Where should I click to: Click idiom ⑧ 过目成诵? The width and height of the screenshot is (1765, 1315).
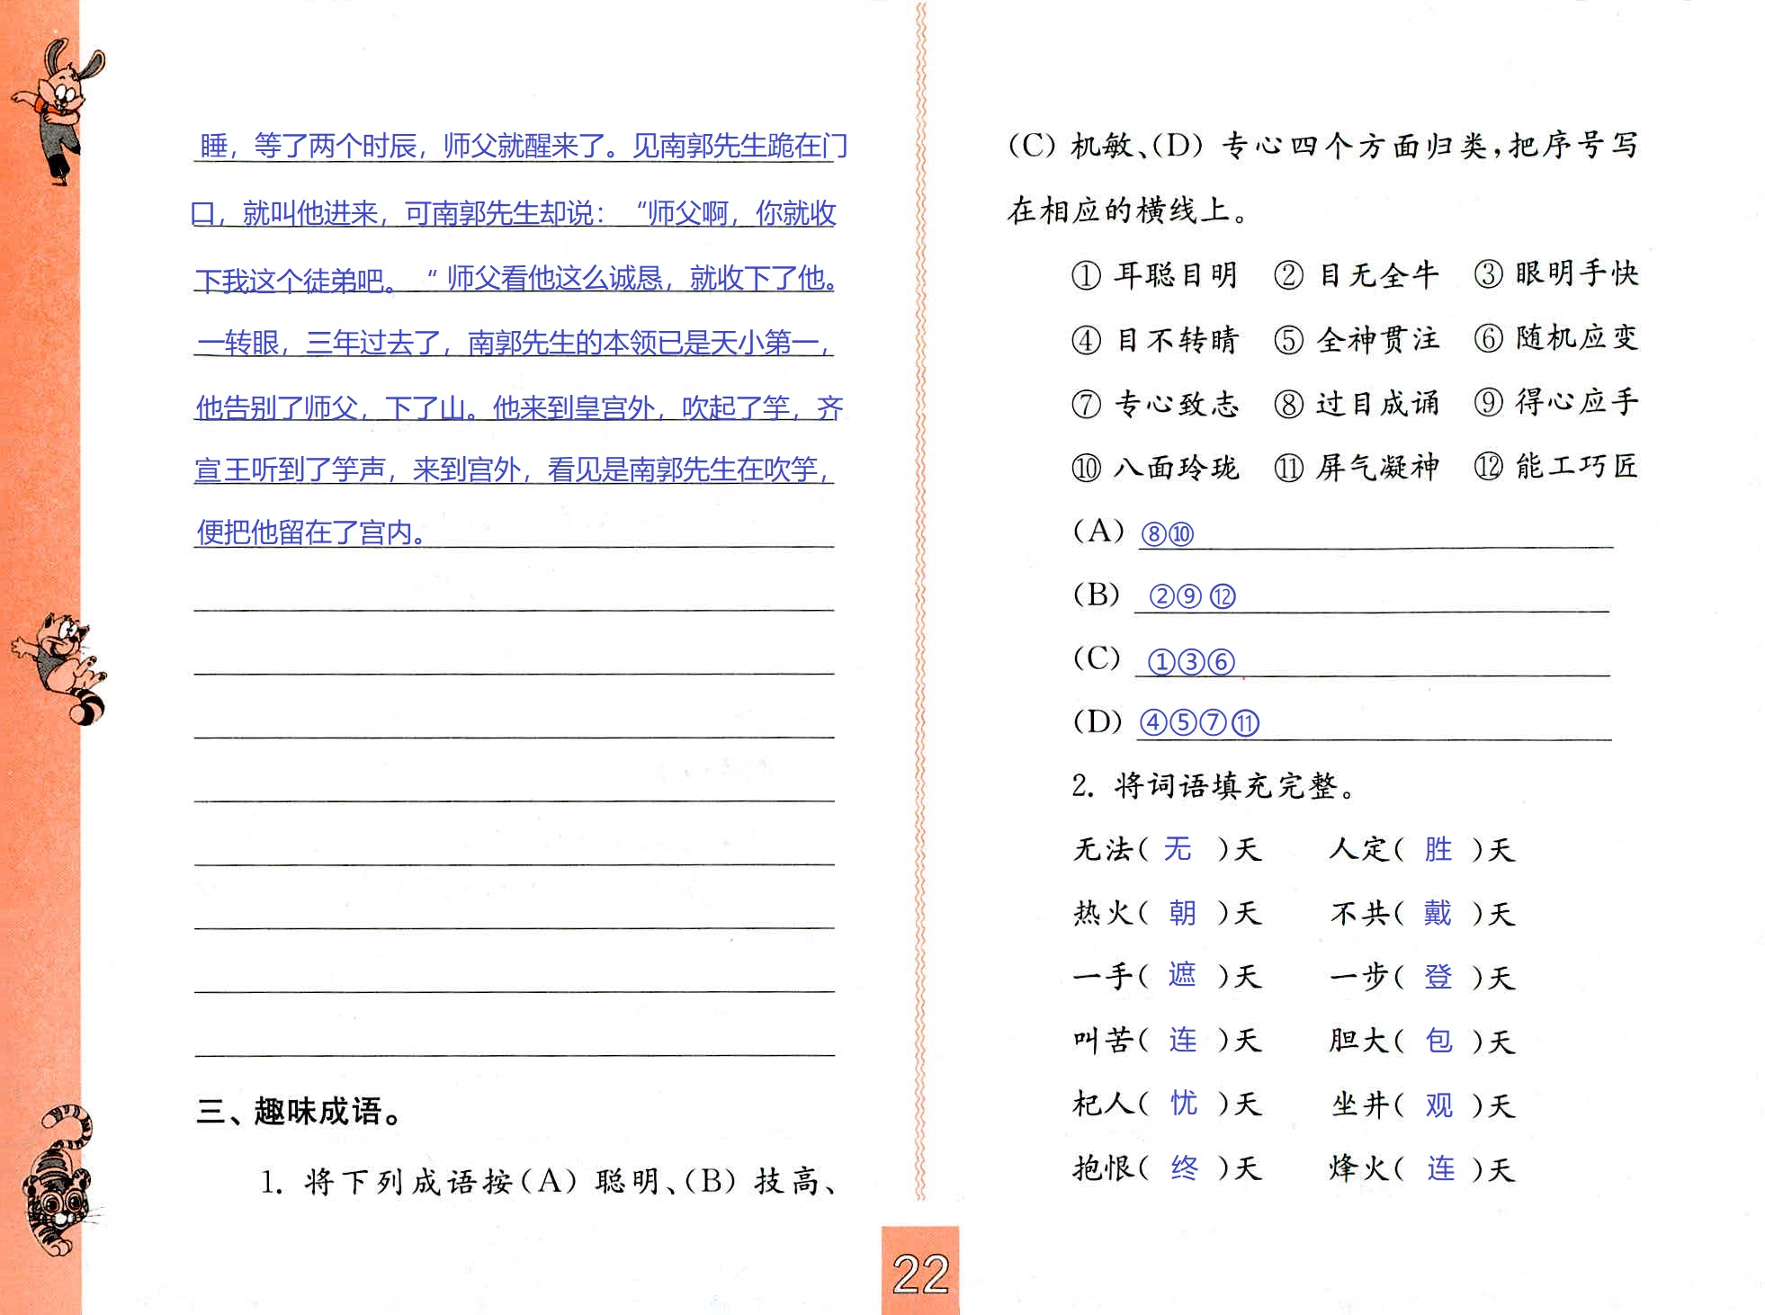1357,403
